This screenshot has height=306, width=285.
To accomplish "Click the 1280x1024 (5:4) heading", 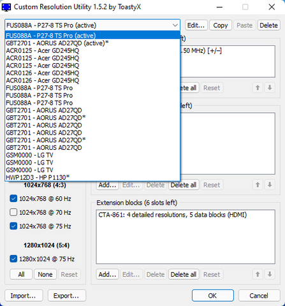I will click(47, 245).
